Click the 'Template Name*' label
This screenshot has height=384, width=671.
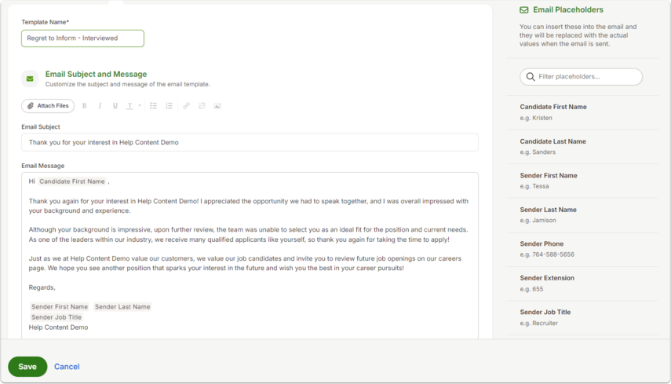click(x=46, y=22)
